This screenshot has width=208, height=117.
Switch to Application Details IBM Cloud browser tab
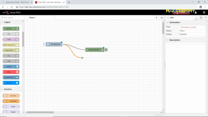pyautogui.click(x=18, y=2)
